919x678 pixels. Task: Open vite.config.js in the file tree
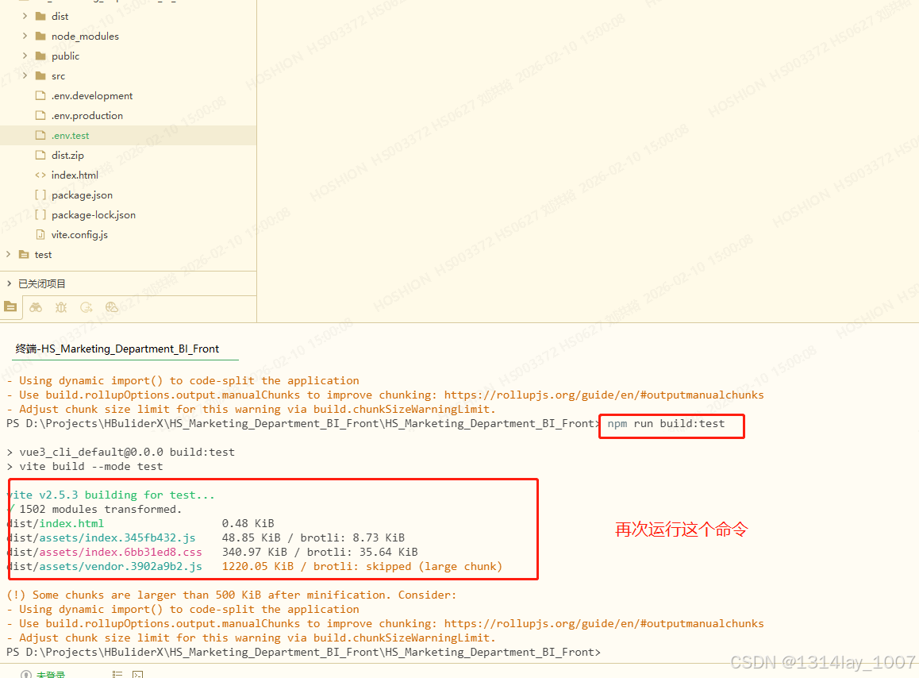point(79,234)
